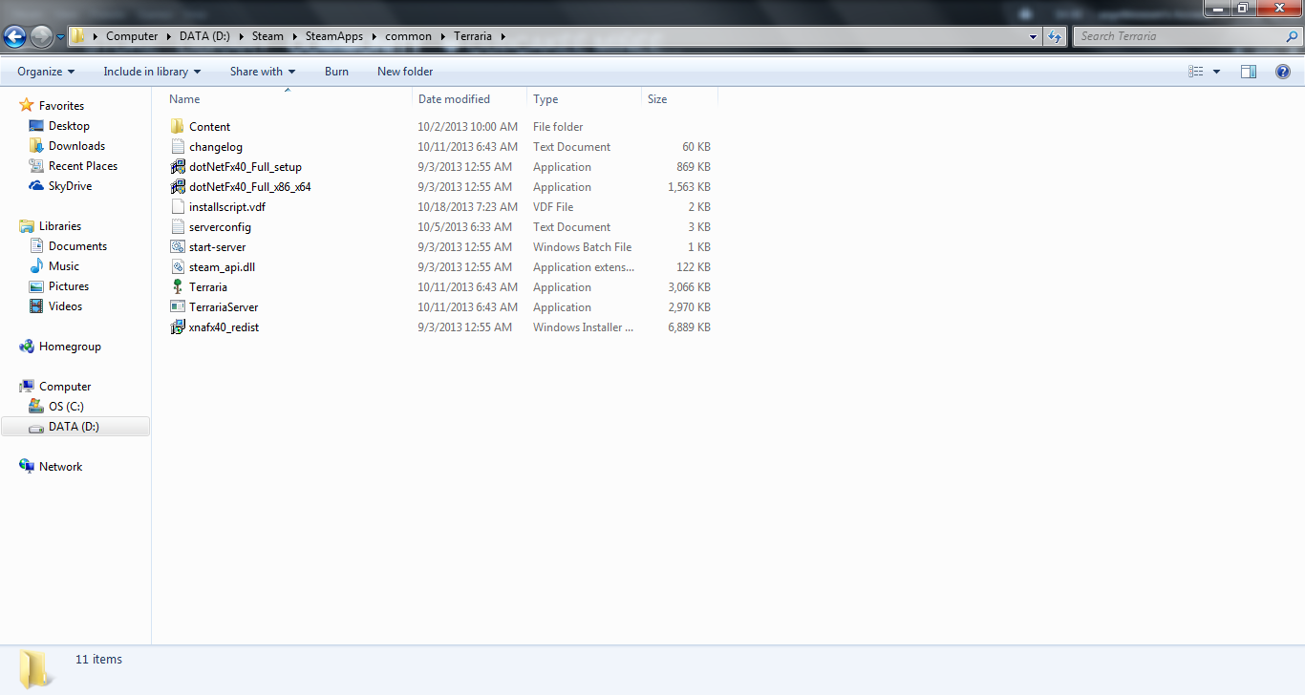Screen dimensions: 1305x695
Task: Open Recent Places in Favorites
Action: pyautogui.click(x=83, y=166)
